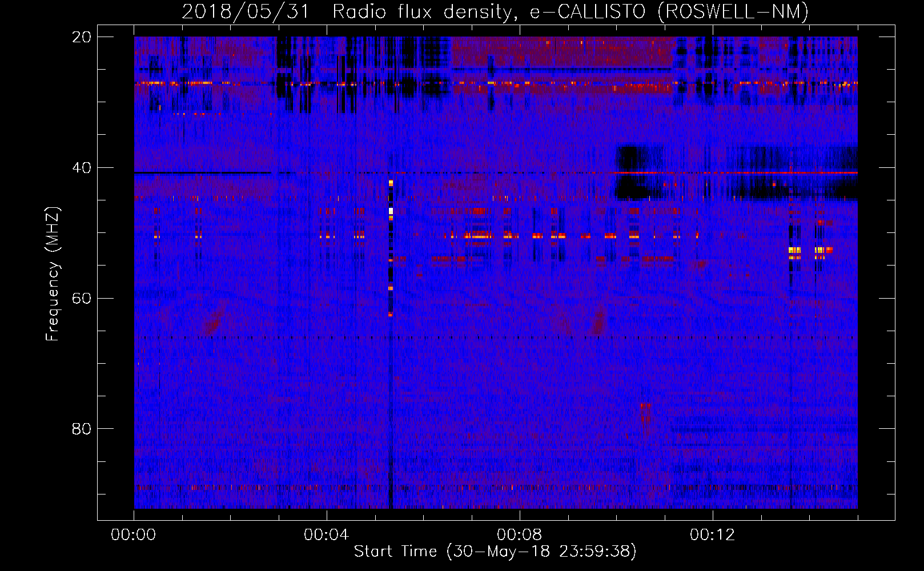Click the "Frequency (MHZ)" axis label

click(53, 274)
